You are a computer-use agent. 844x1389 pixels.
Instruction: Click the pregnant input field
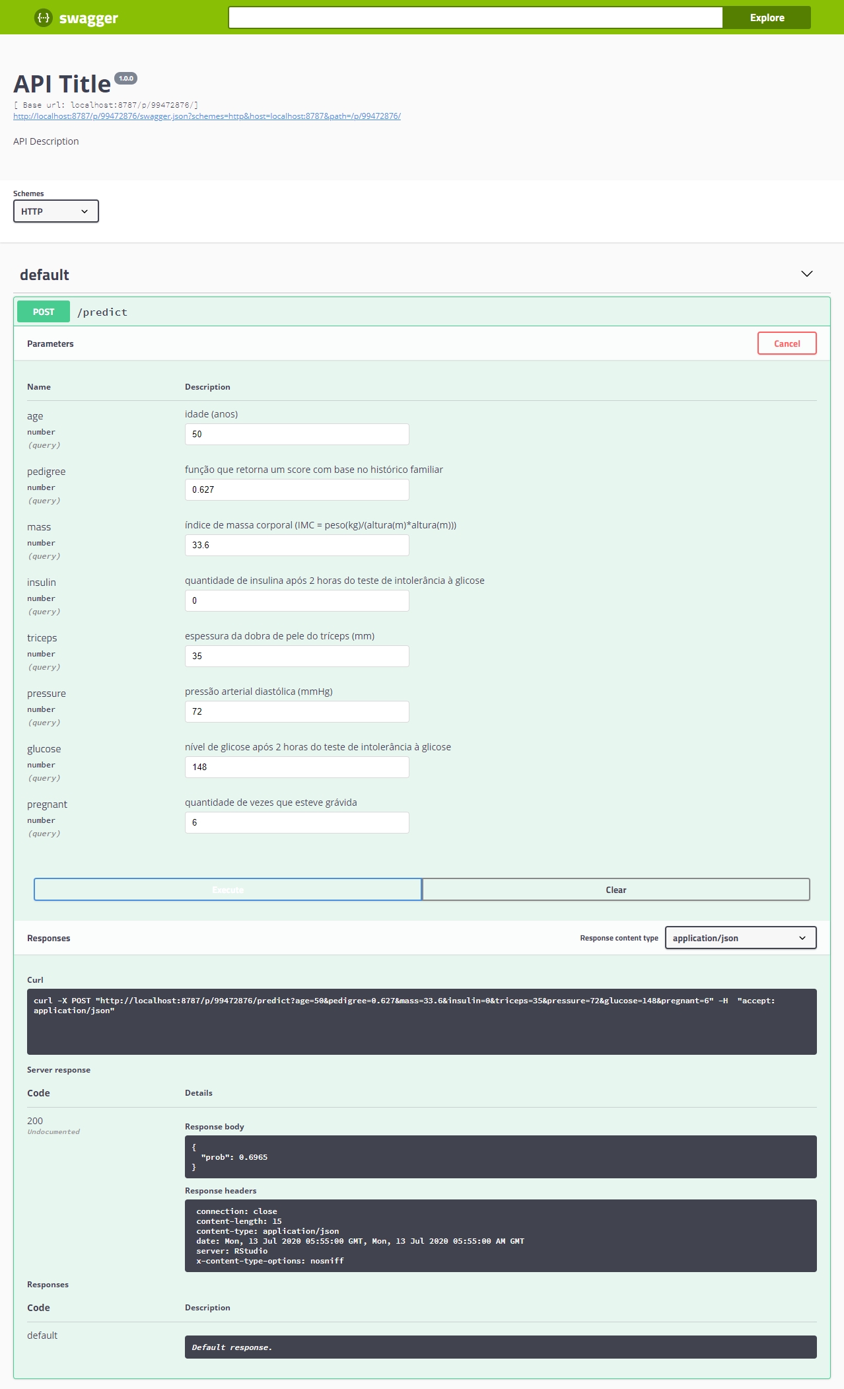click(x=297, y=822)
